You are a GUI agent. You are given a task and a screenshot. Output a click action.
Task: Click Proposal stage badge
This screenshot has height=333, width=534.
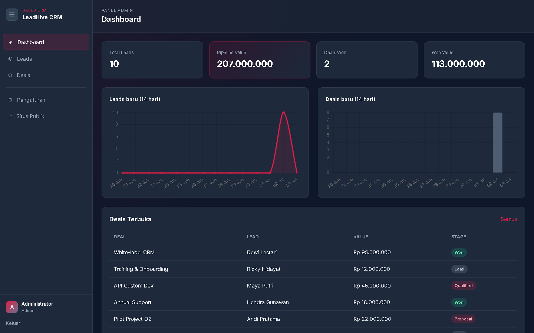[463, 319]
